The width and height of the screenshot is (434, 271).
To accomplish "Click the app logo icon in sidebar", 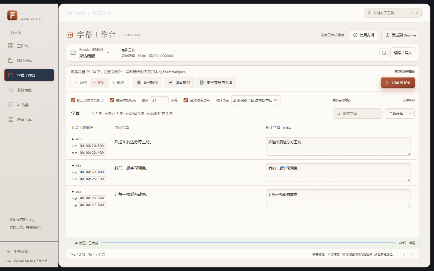I will click(12, 15).
